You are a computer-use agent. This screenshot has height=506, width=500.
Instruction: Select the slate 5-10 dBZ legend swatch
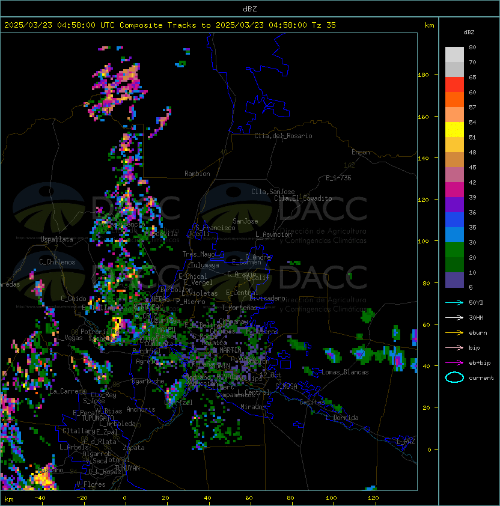point(454,280)
